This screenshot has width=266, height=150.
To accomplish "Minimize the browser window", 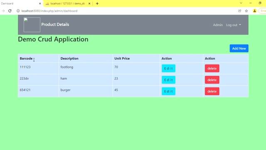I will point(251,3).
